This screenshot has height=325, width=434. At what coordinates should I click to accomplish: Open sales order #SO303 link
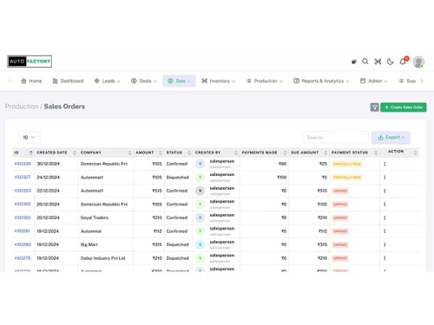click(23, 191)
